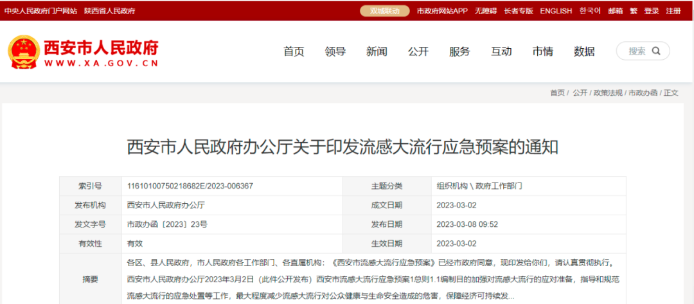This screenshot has height=304, width=694.
Task: Open 数据 nav menu
Action: point(584,52)
